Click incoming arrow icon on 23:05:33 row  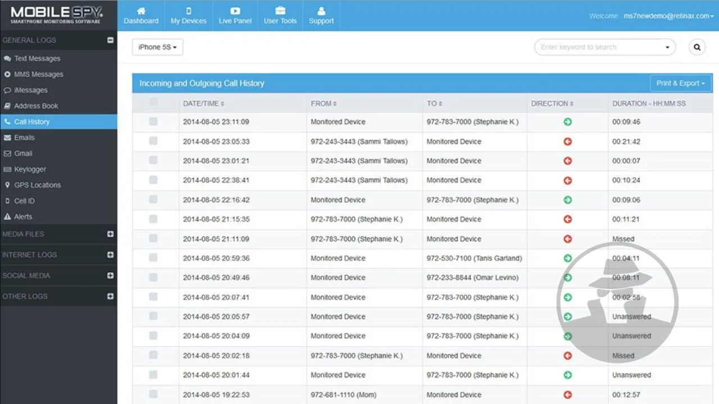click(x=567, y=141)
